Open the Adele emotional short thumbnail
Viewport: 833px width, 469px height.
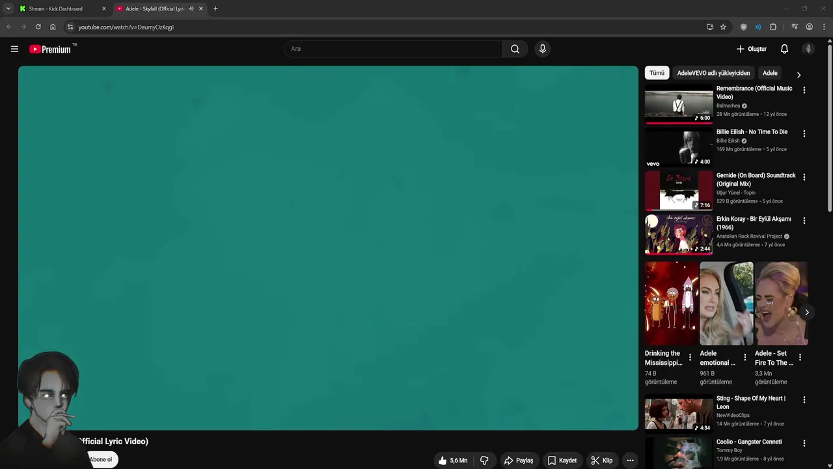click(726, 304)
